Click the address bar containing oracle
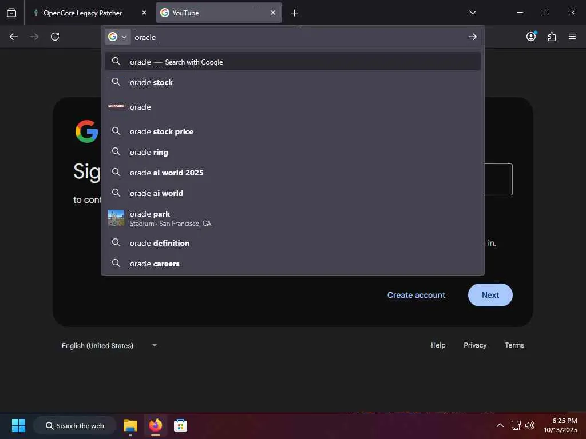Screen dimensions: 586x439 click(x=297, y=37)
